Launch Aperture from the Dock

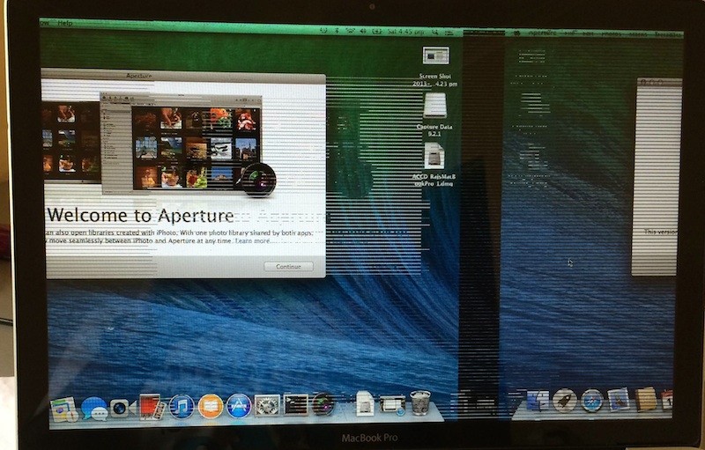pos(323,404)
